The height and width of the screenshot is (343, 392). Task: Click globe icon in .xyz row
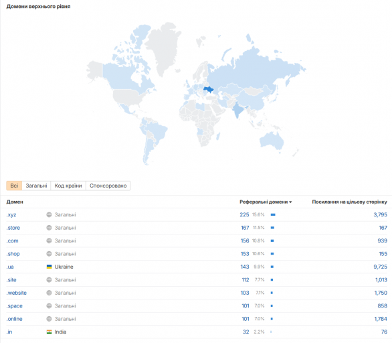coord(49,215)
